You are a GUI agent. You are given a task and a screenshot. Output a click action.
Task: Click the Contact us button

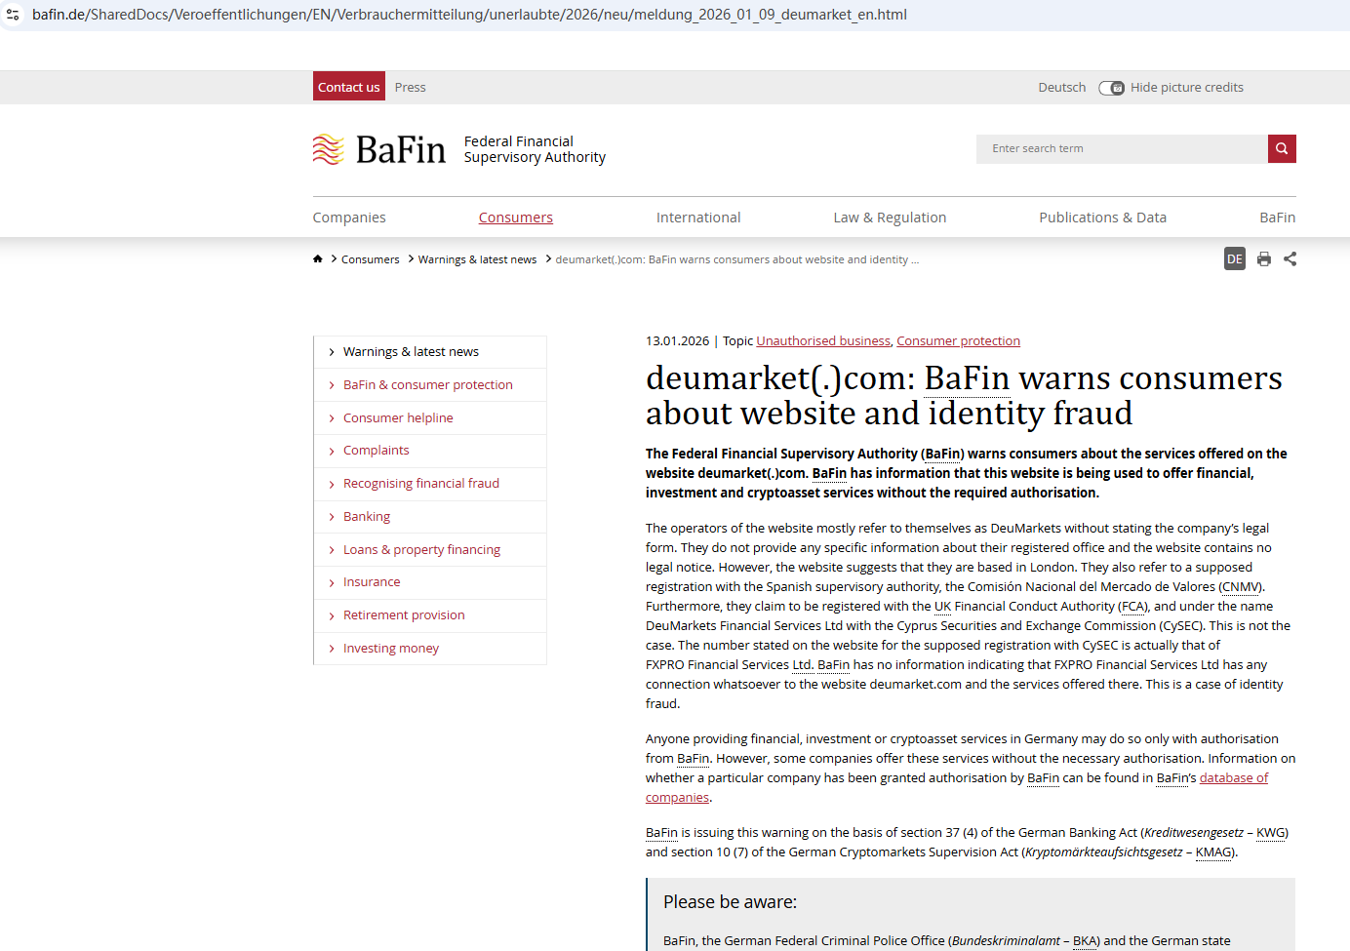point(349,87)
